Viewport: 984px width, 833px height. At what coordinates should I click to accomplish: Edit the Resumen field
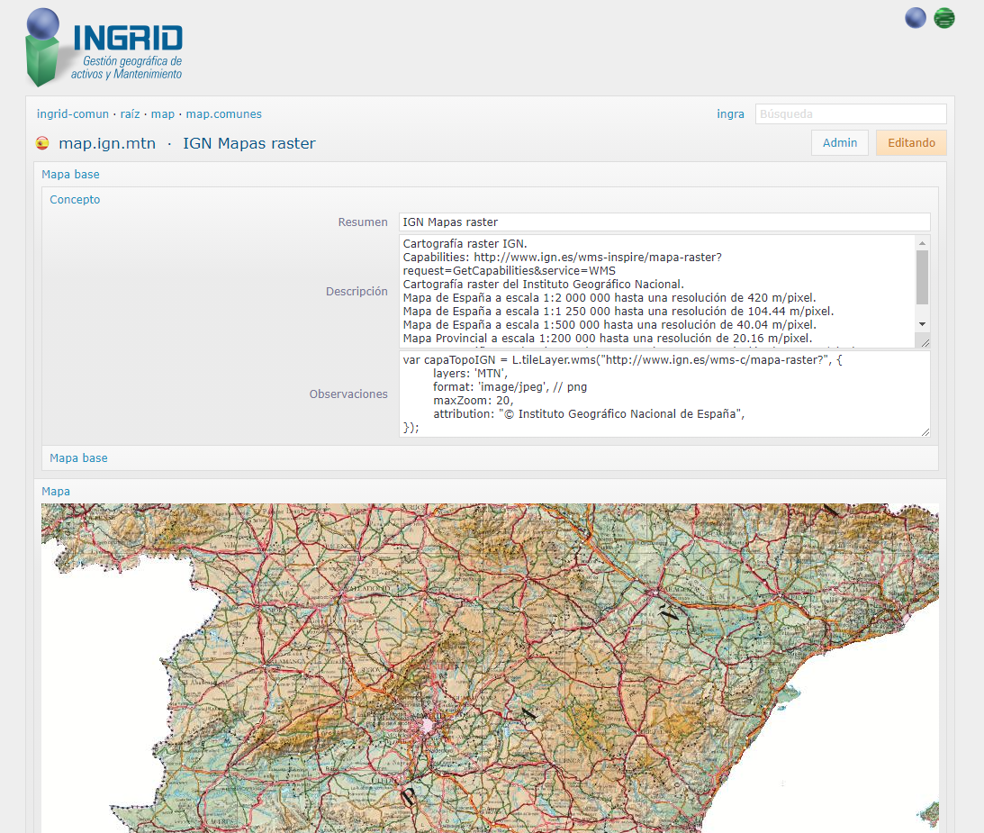pos(664,222)
